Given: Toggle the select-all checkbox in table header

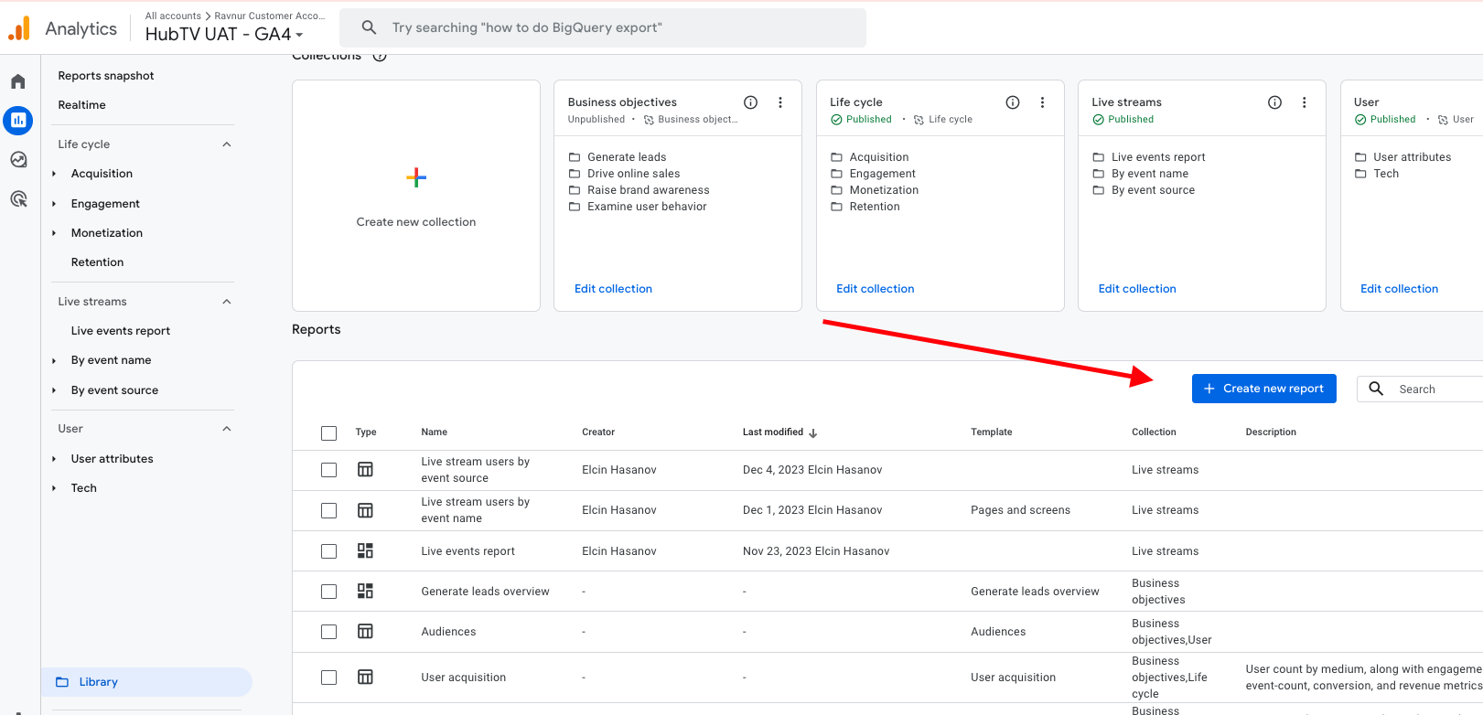Looking at the screenshot, I should 329,433.
